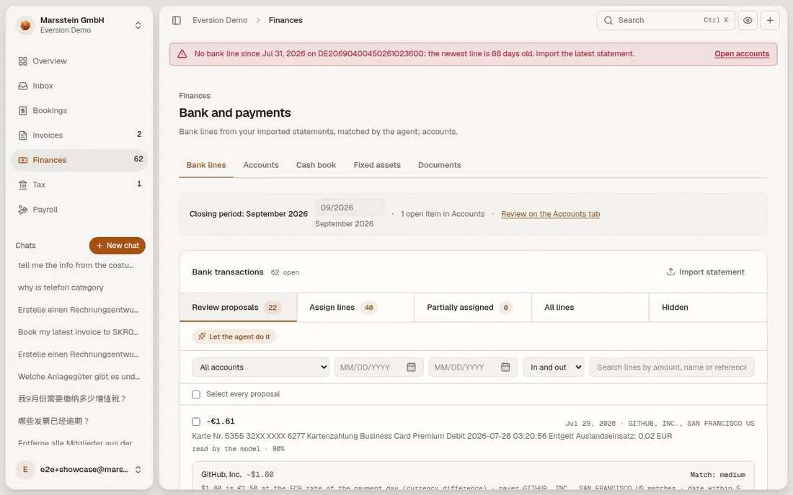This screenshot has width=793, height=495.
Task: Click the Bookings ledger icon
Action: click(23, 111)
